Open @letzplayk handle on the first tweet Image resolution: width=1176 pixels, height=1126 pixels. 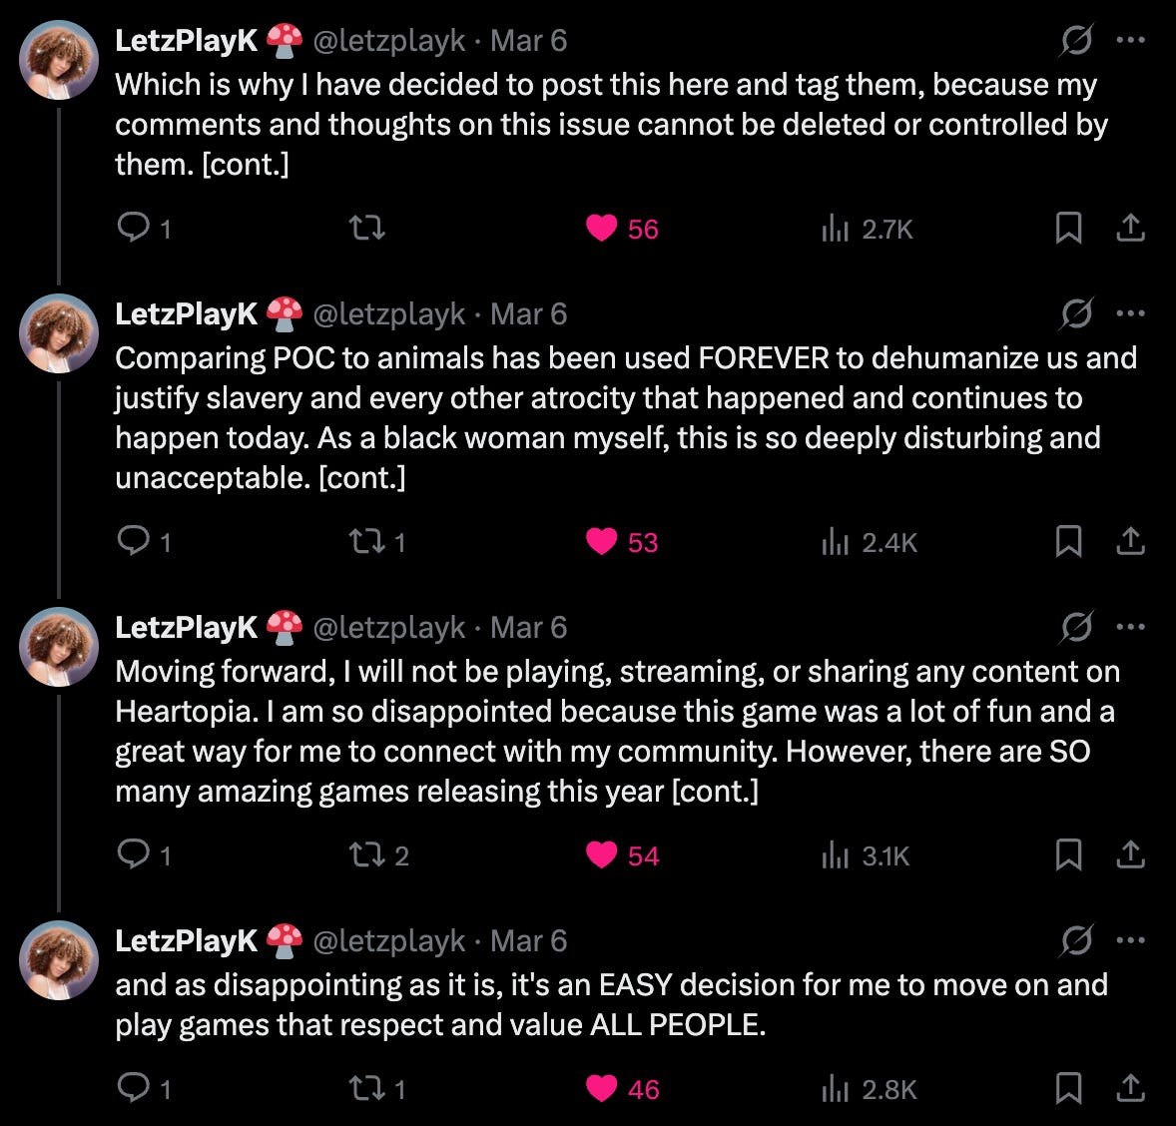388,41
